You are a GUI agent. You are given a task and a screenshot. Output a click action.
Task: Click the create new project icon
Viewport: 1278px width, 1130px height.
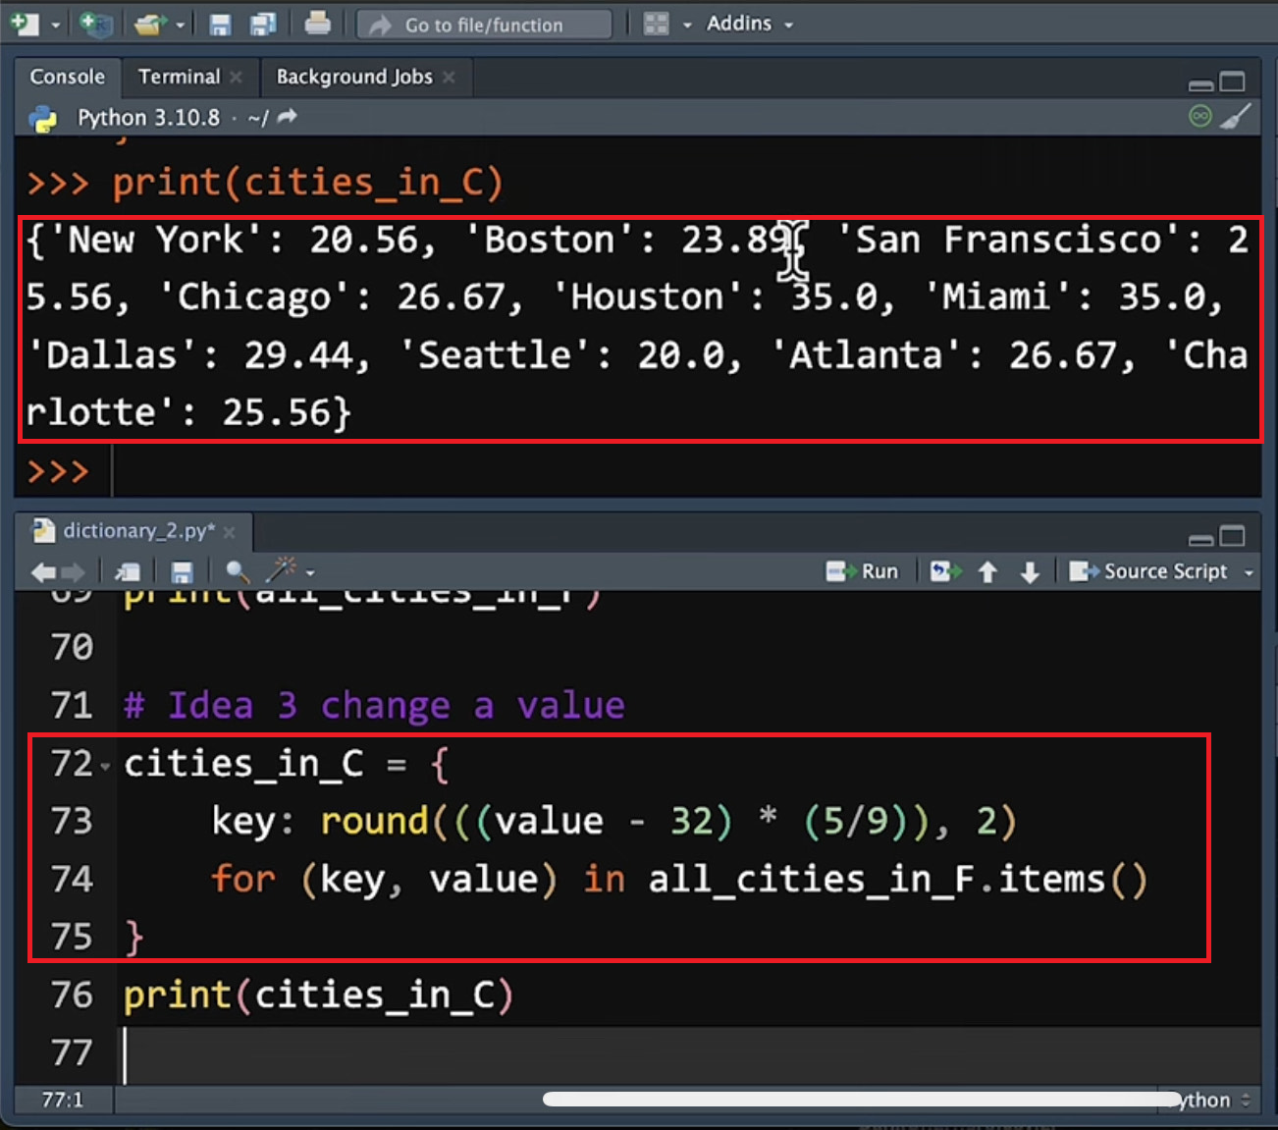pos(95,24)
